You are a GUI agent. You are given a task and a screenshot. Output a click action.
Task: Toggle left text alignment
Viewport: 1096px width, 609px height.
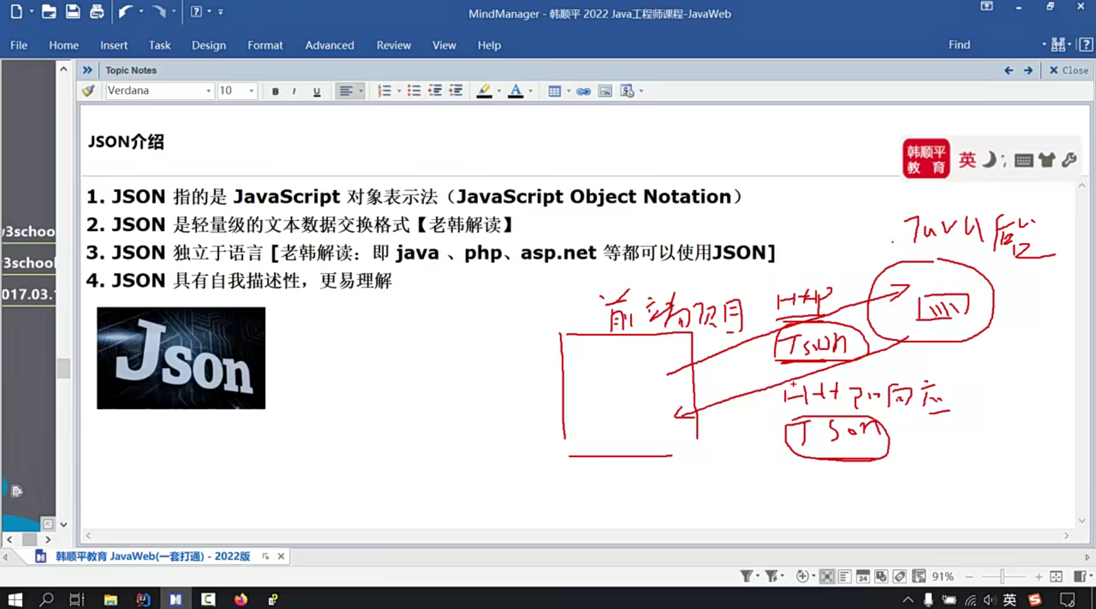pos(346,91)
